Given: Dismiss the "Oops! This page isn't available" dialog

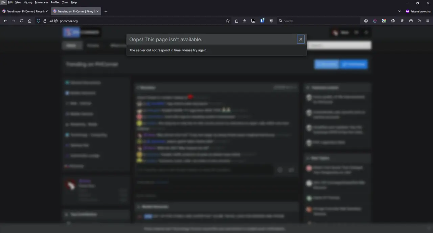Looking at the screenshot, I should (301, 39).
